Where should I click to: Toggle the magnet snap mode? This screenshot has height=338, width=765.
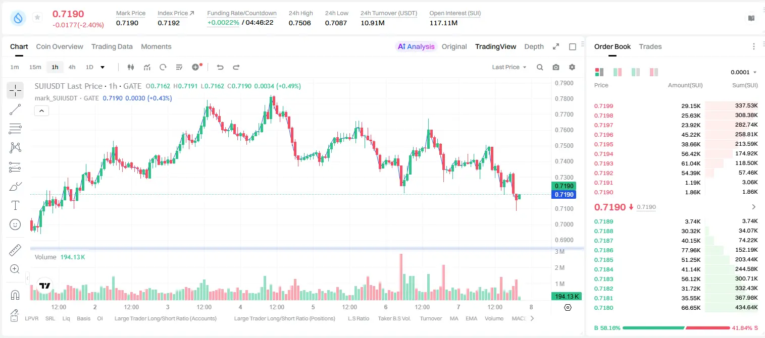coord(15,295)
